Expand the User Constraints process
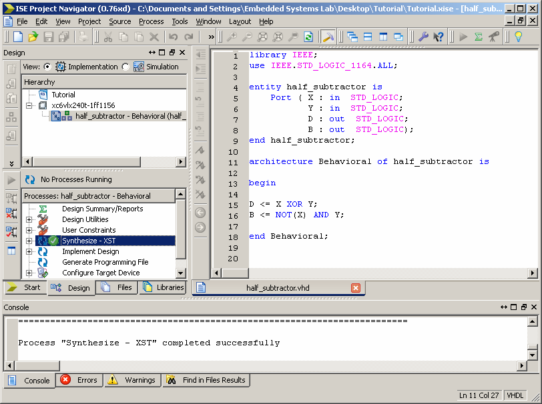 point(29,231)
